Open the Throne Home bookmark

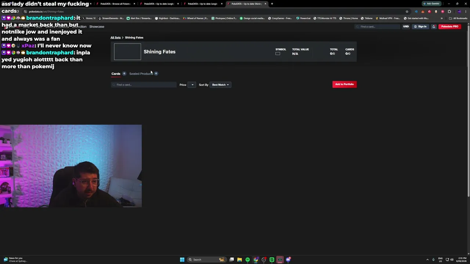point(349,18)
